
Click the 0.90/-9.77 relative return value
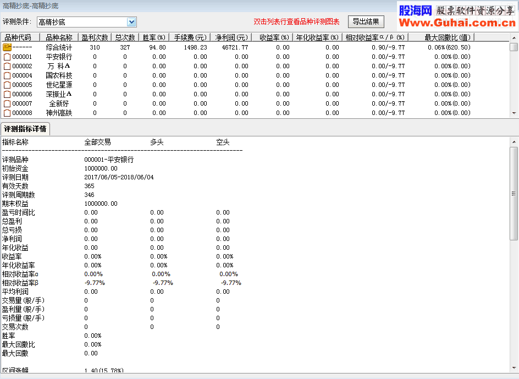tap(388, 47)
